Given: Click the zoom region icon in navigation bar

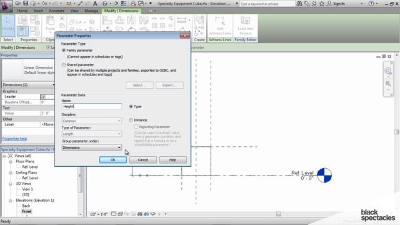Looking at the screenshot, I should point(388,84).
